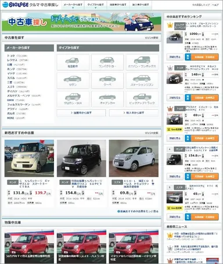Choose マツダ from the maker list

[11, 73]
